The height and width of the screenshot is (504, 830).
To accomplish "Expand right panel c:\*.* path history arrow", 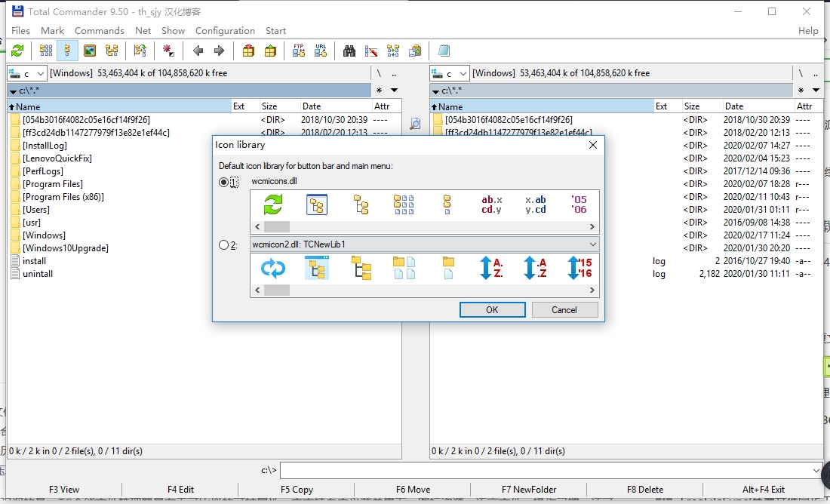I will [435, 91].
